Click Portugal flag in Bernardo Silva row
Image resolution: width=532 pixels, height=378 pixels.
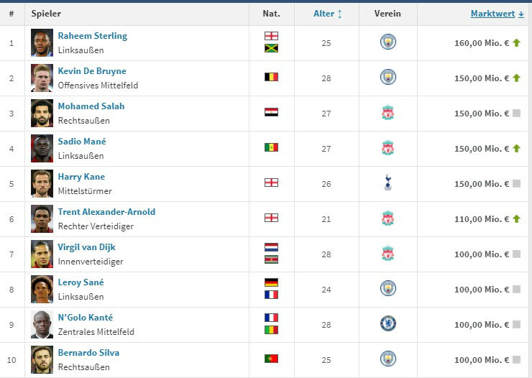pos(271,359)
